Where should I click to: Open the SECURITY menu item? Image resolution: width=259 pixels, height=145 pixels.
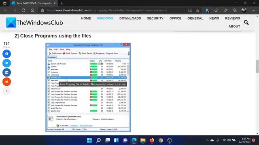click(x=155, y=19)
